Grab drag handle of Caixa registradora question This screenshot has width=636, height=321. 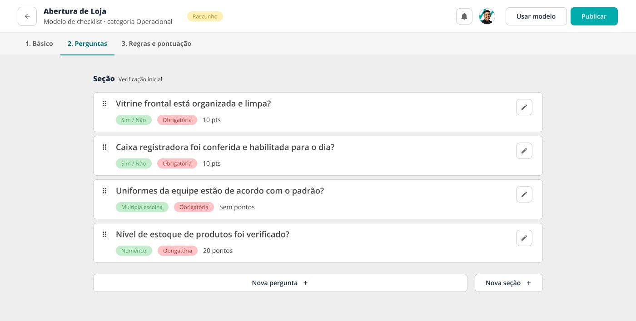click(x=104, y=147)
